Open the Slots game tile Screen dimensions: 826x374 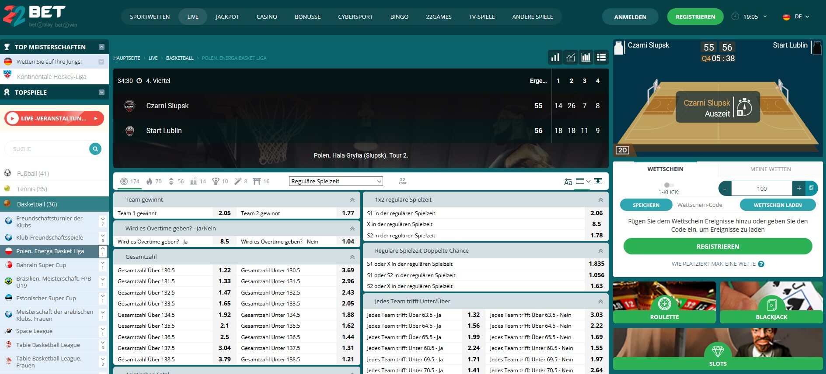718,349
